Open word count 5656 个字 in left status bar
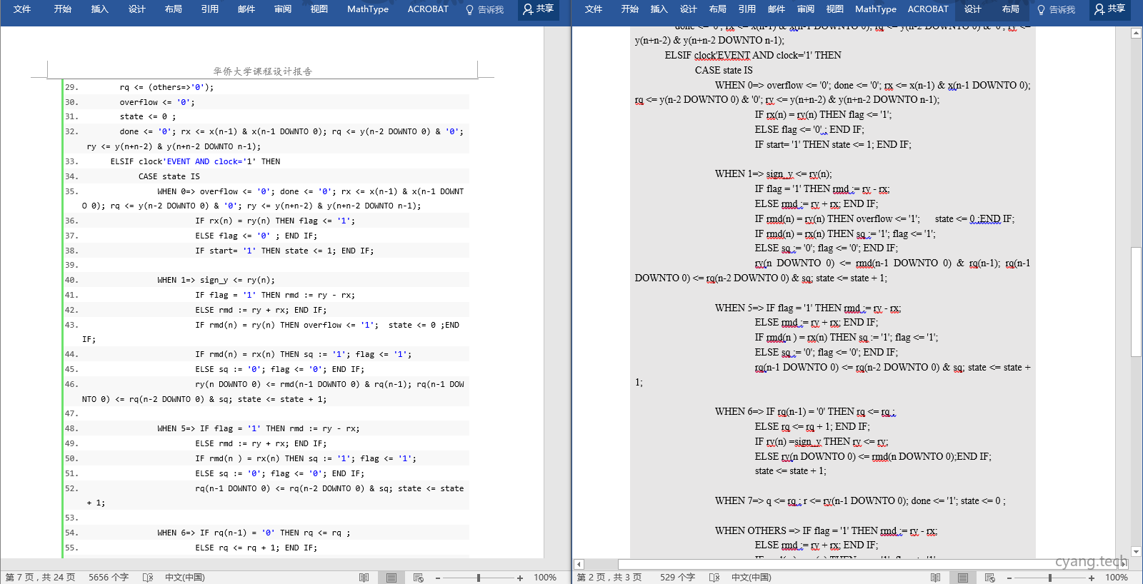The width and height of the screenshot is (1143, 584). [x=109, y=578]
